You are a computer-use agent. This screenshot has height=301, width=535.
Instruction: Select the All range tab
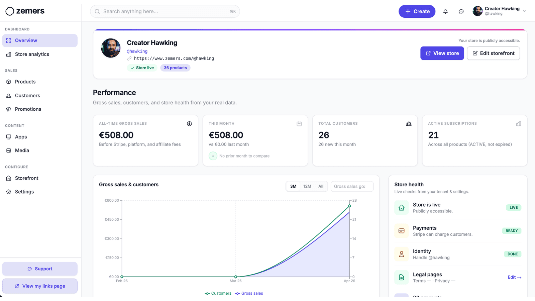pyautogui.click(x=321, y=186)
